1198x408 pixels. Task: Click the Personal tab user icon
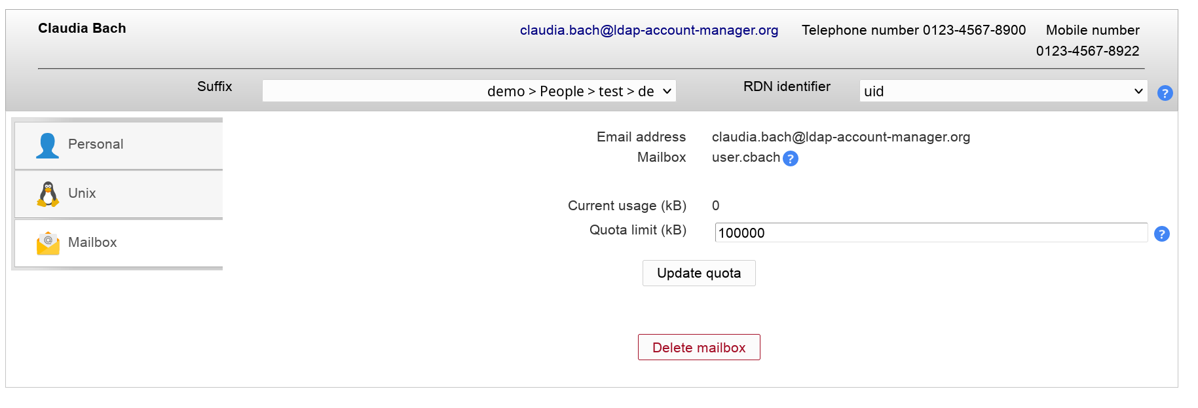(x=47, y=145)
